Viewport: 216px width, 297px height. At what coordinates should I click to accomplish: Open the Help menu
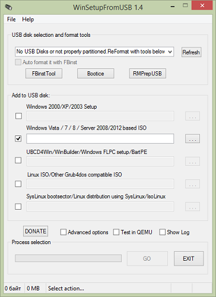click(x=28, y=20)
